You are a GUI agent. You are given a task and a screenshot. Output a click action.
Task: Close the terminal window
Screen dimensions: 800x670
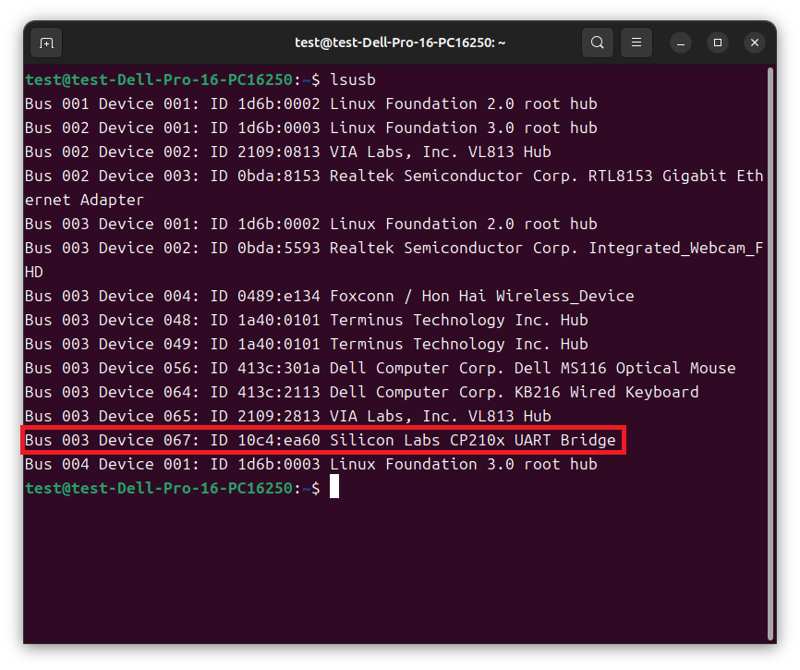pyautogui.click(x=755, y=43)
